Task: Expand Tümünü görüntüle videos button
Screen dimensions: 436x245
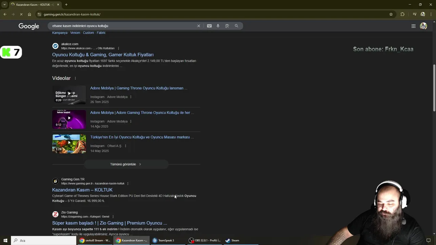Action: click(126, 164)
